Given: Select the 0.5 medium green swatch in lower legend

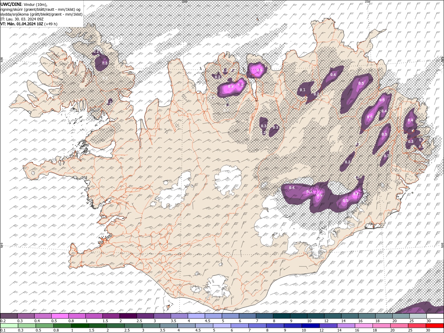Looking at the screenshot, I should pos(44,326).
